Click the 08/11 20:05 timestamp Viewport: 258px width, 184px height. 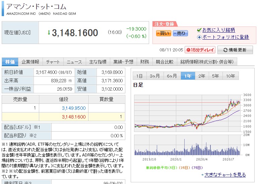coord(171,50)
